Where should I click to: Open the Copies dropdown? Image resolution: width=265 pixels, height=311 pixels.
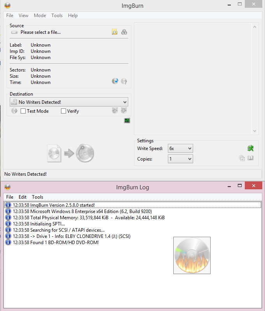180,159
